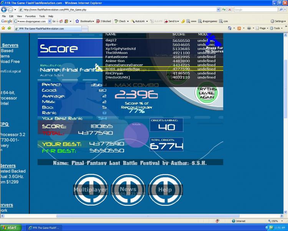The image size is (288, 231).
Task: Open the Tools dropdown in command bar
Action: pyautogui.click(x=276, y=28)
